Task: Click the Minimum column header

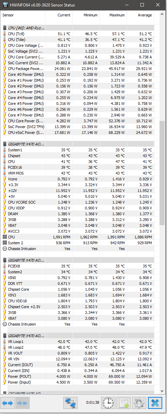Action: point(86,15)
